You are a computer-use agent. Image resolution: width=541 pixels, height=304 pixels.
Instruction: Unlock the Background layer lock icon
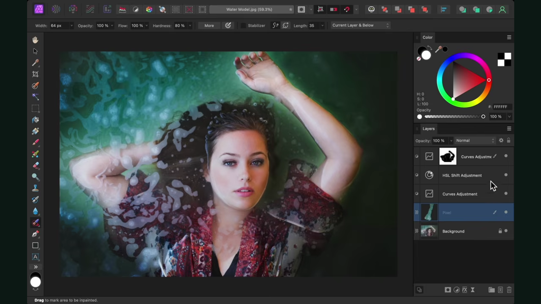point(500,231)
